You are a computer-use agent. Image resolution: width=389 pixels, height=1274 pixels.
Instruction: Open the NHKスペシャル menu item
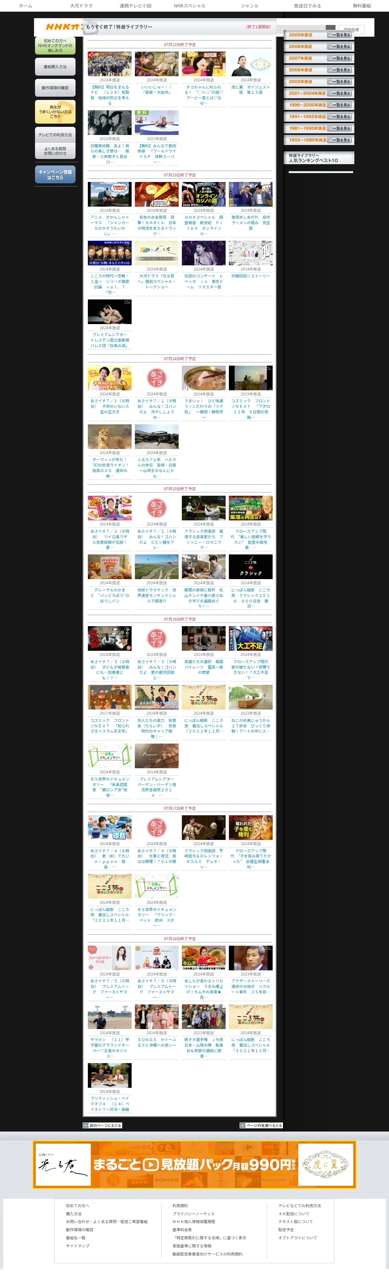click(189, 6)
